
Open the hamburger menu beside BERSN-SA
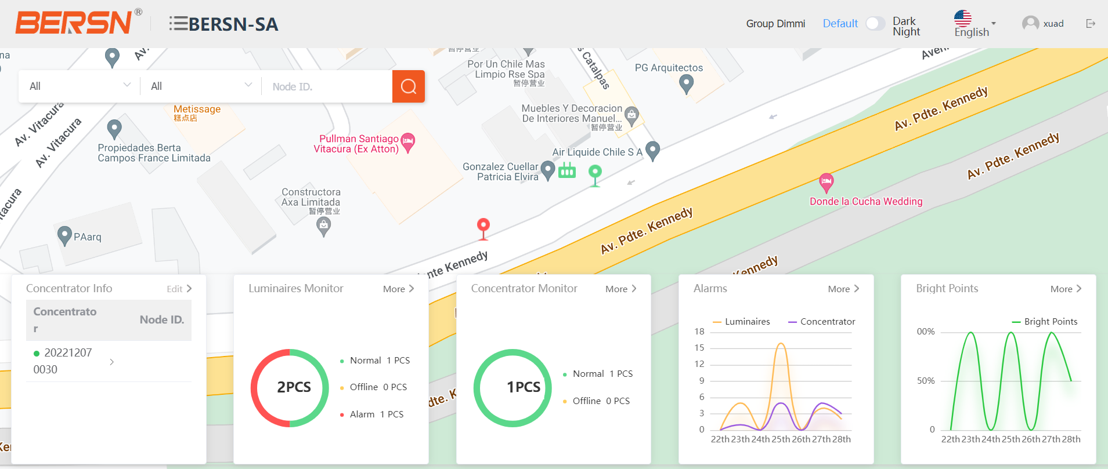[x=178, y=24]
